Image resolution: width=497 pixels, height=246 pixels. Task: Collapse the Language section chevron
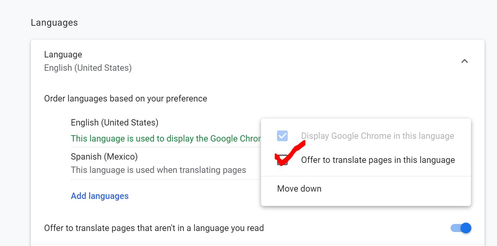coord(464,61)
